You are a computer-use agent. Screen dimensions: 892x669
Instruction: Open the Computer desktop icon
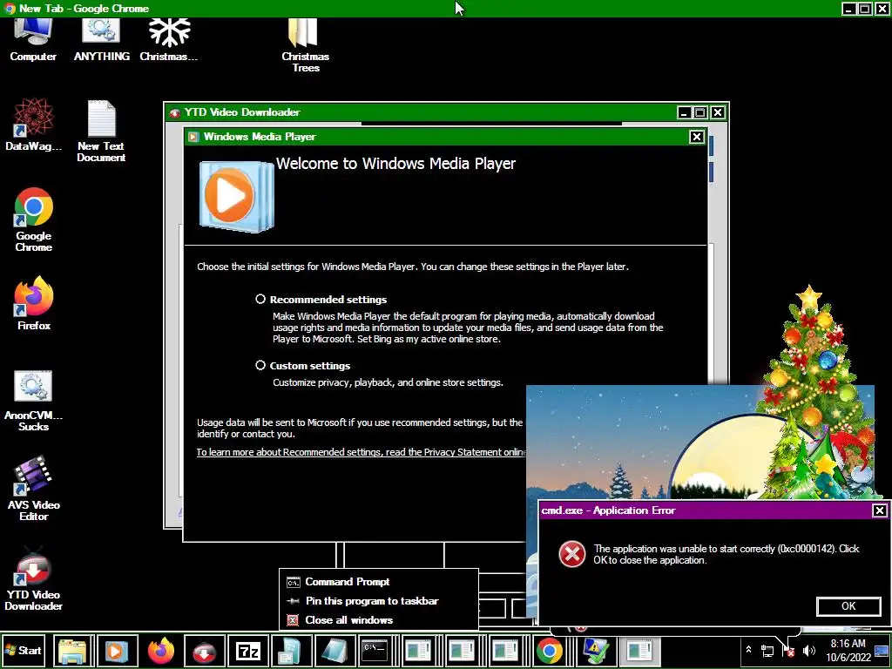(33, 38)
